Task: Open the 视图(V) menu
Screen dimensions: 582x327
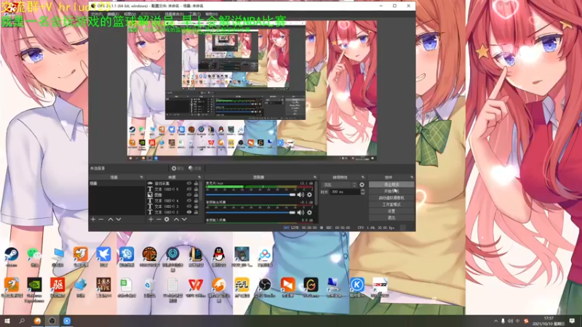Action: pyautogui.click(x=129, y=14)
